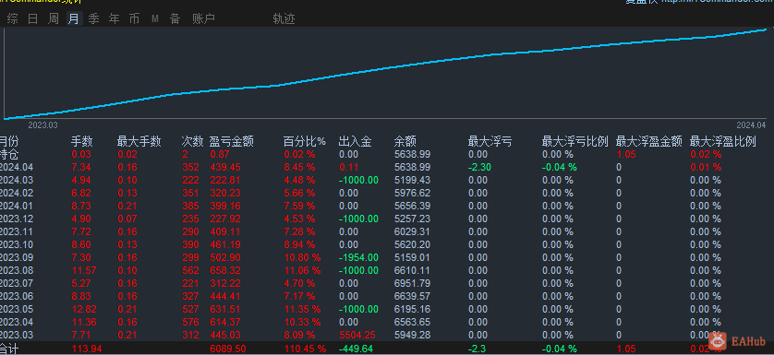Open the 币 currency tab
774x355 pixels.
(x=134, y=19)
